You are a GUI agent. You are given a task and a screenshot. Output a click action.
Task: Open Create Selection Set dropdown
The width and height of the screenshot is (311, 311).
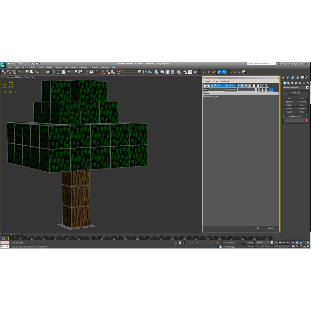pyautogui.click(x=132, y=71)
